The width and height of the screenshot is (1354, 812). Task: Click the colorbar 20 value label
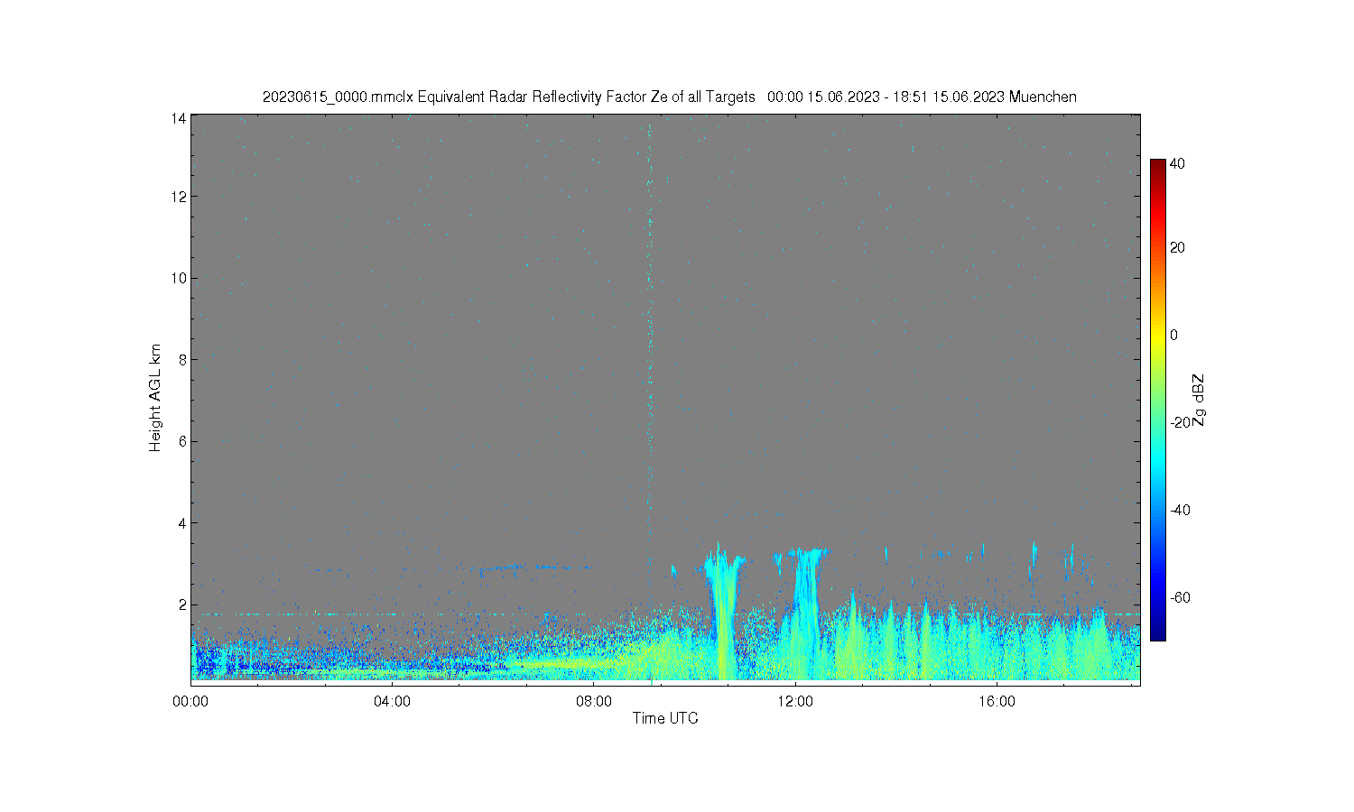1177,247
